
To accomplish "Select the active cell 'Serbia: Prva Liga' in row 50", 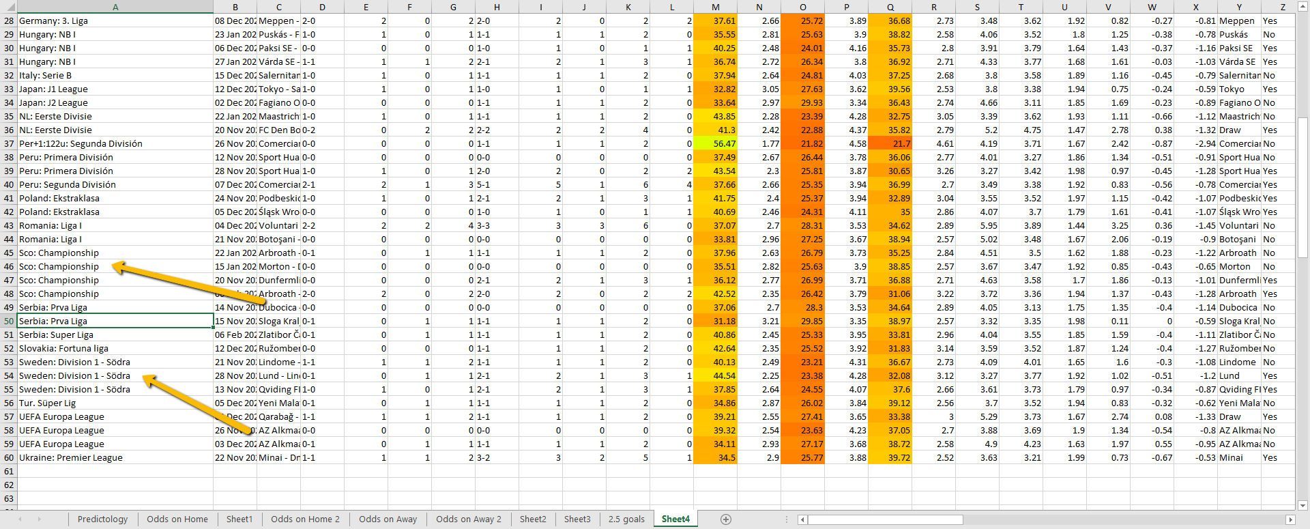I will tap(115, 321).
